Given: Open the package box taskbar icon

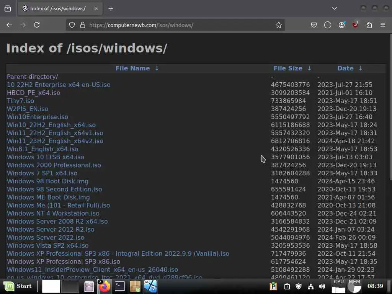Looking at the screenshot, I should pyautogui.click(x=135, y=286).
